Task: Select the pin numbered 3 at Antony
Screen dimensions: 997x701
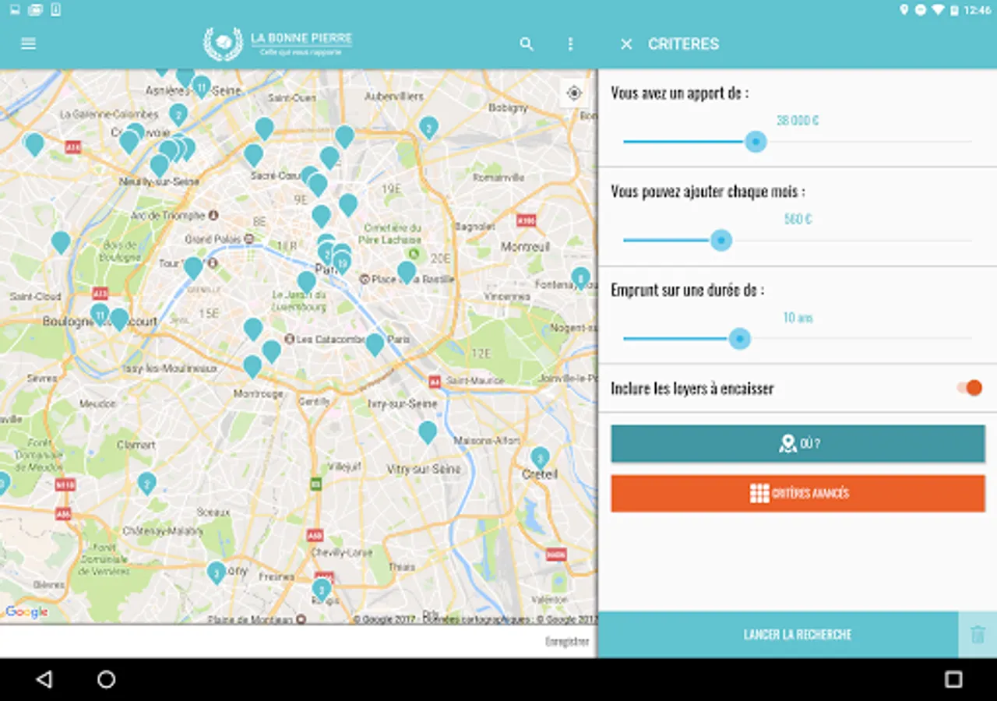Action: (x=216, y=572)
